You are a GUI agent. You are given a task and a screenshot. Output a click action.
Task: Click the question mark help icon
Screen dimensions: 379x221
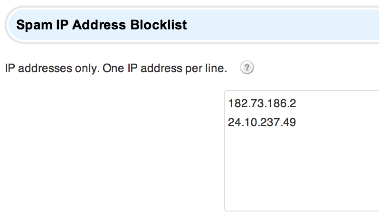coord(247,67)
